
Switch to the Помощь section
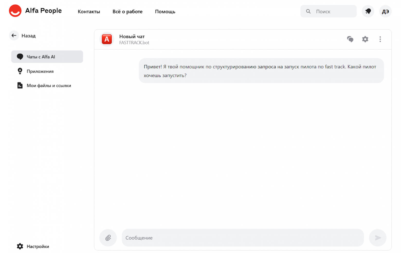tap(165, 12)
